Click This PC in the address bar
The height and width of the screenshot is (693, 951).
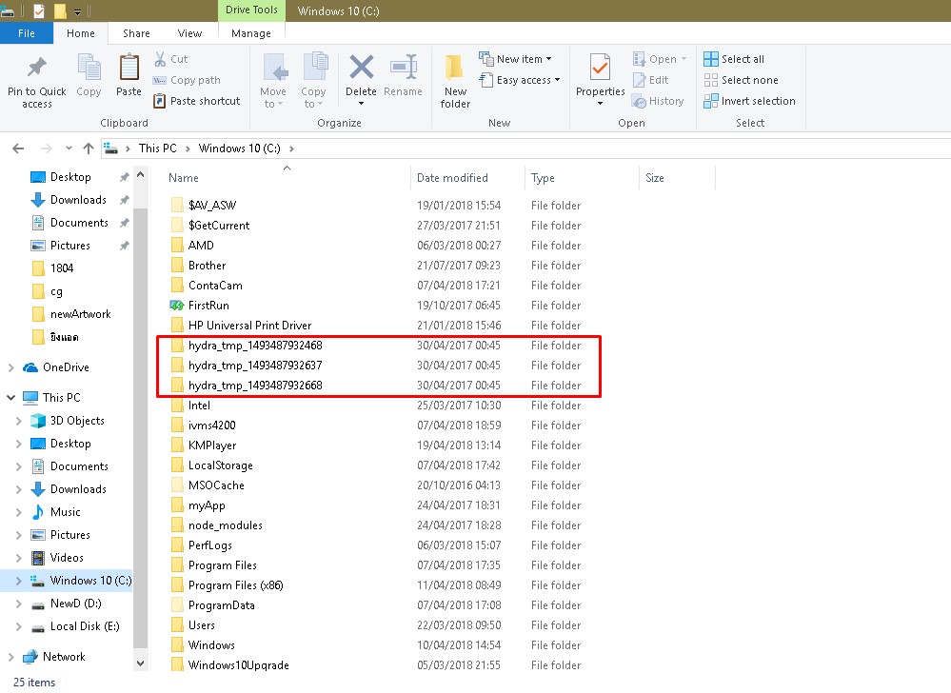coord(158,148)
